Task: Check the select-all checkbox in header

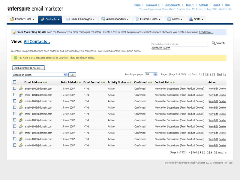Action: coord(14,82)
